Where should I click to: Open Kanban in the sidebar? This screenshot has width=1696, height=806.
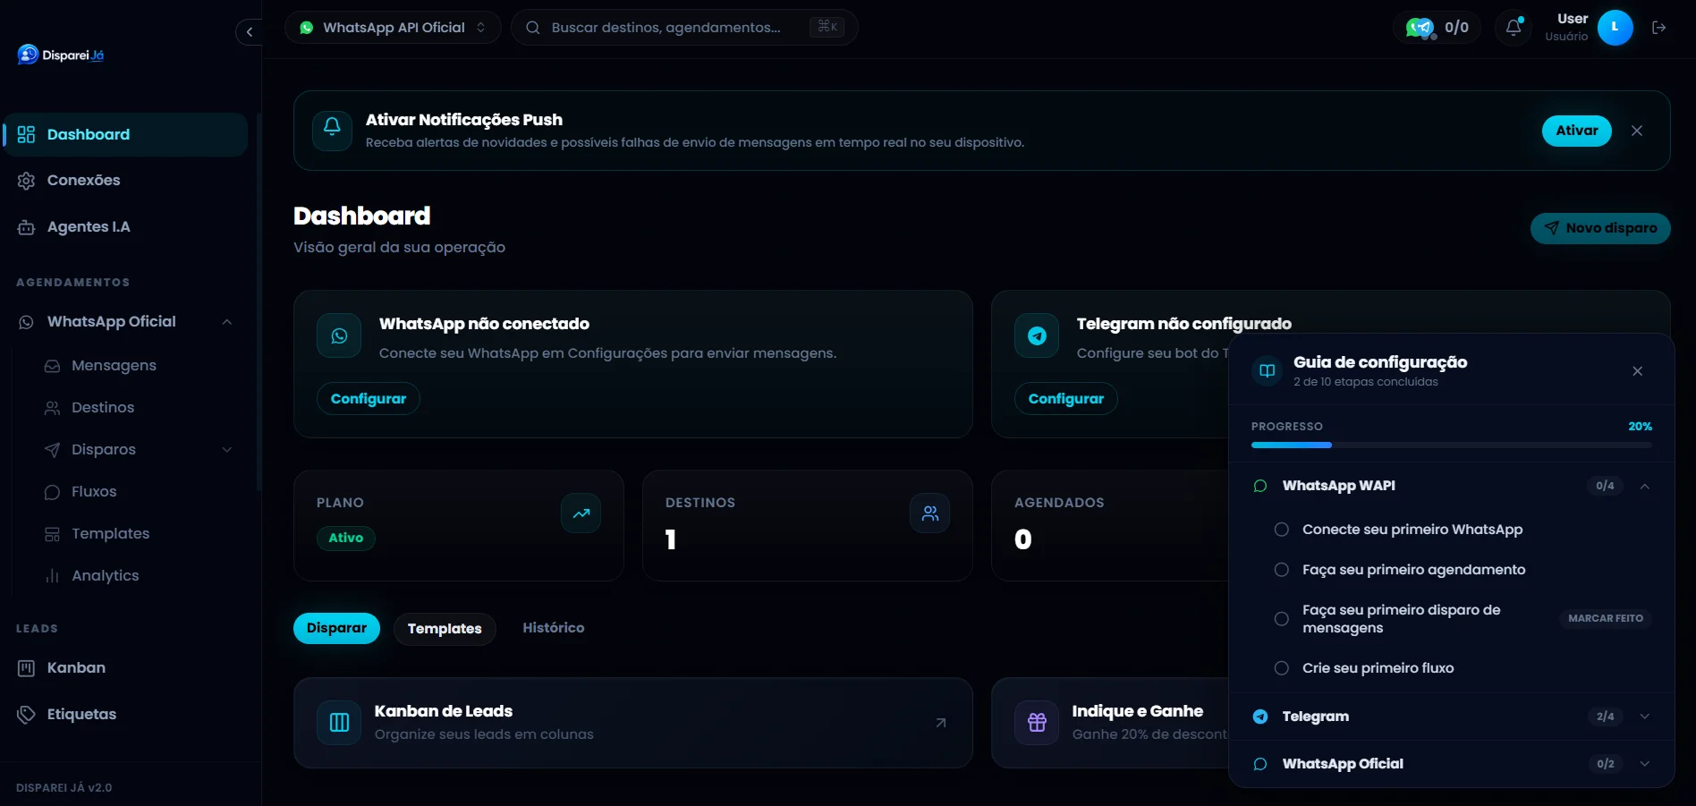pyautogui.click(x=125, y=667)
